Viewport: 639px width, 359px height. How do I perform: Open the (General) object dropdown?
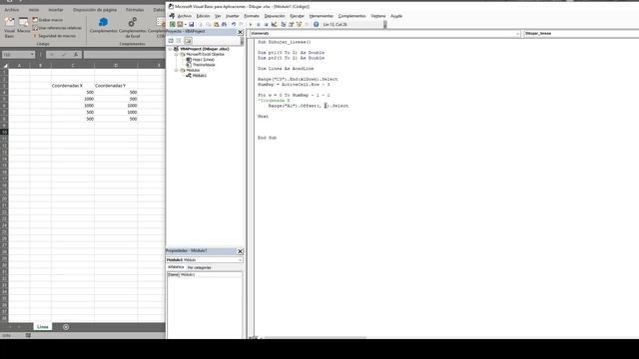[x=517, y=33]
